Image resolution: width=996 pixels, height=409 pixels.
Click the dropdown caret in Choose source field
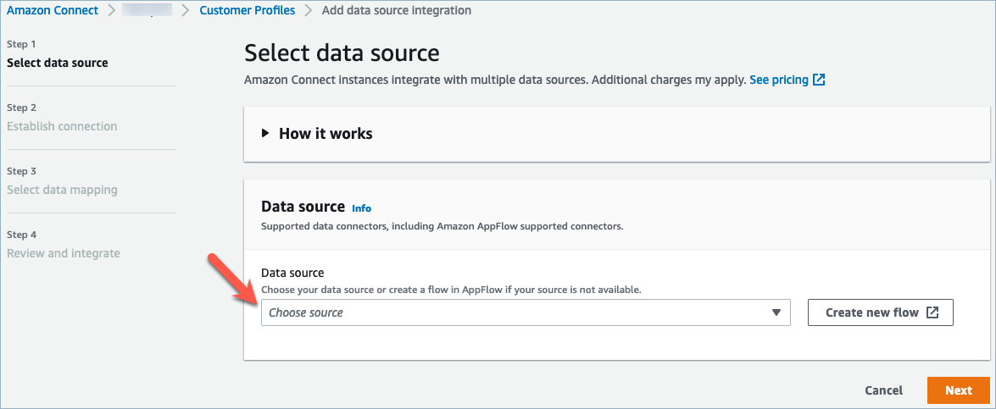[776, 312]
